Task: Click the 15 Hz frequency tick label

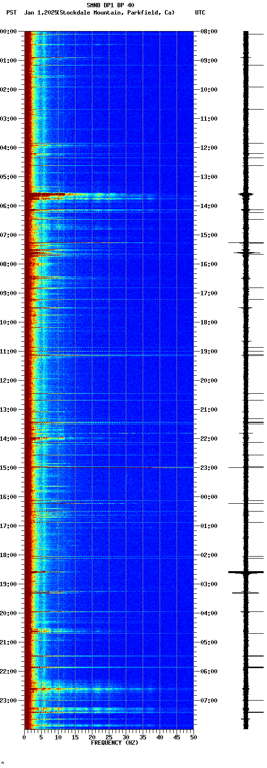Action: click(x=75, y=737)
